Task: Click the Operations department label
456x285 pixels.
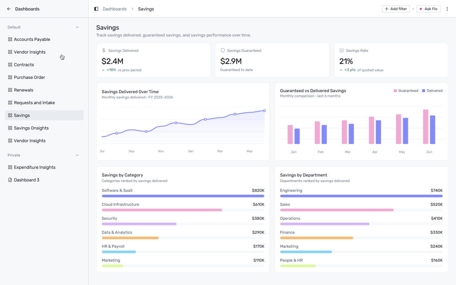Action: (x=290, y=218)
